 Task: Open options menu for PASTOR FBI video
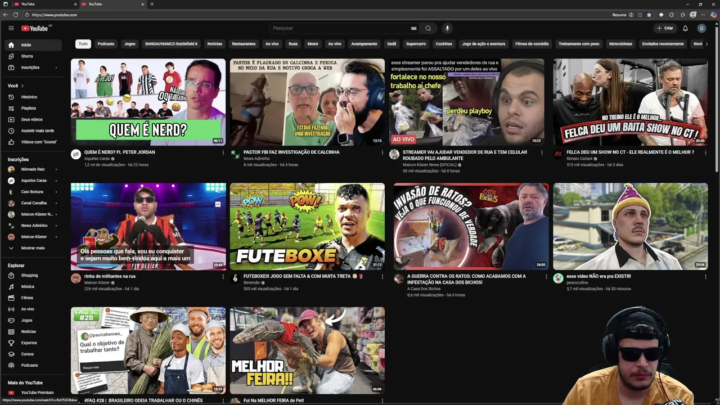click(x=382, y=152)
